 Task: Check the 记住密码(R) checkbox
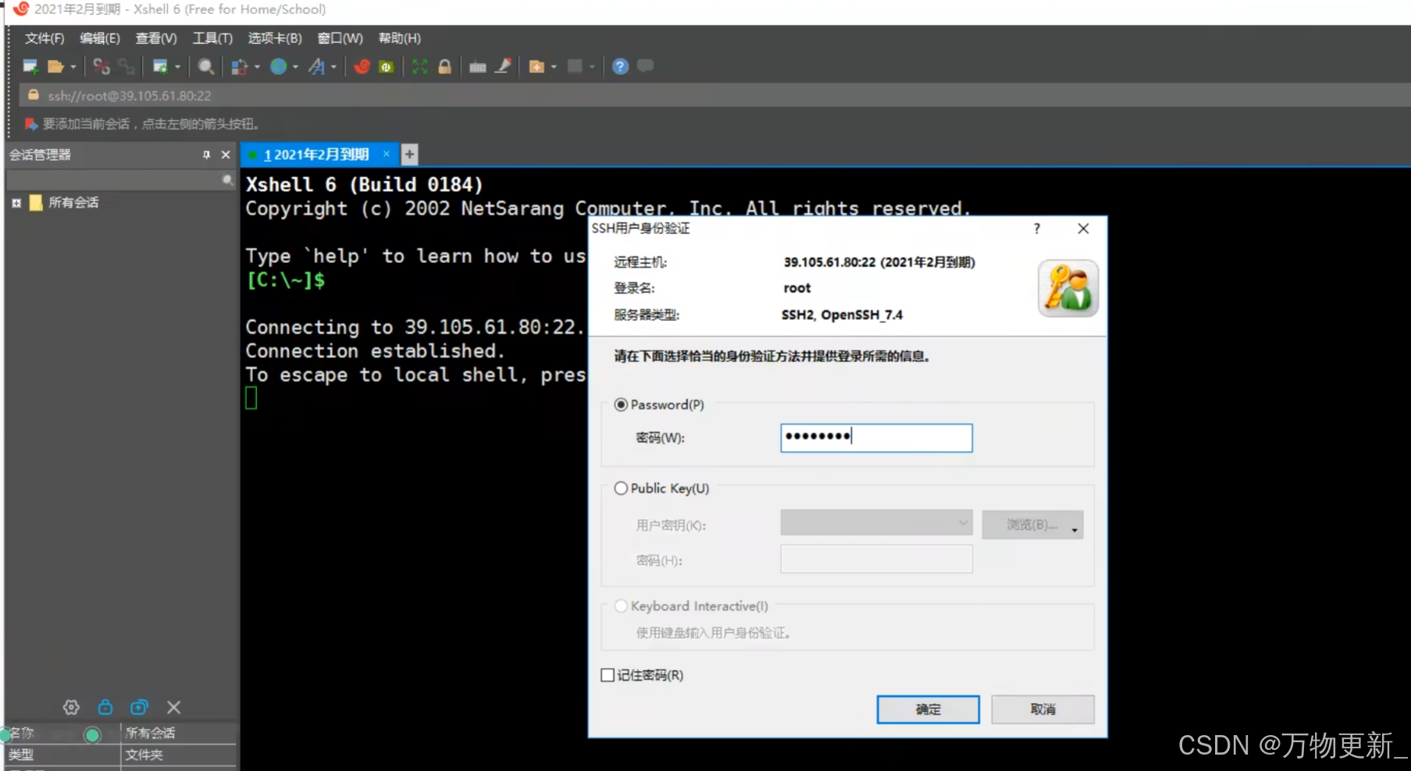point(608,675)
